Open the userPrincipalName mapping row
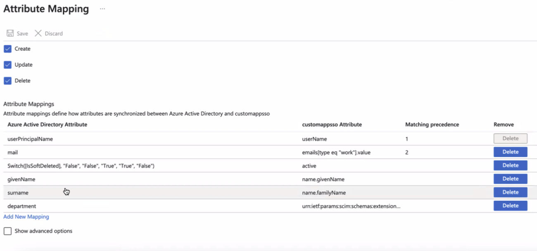 pos(270,139)
